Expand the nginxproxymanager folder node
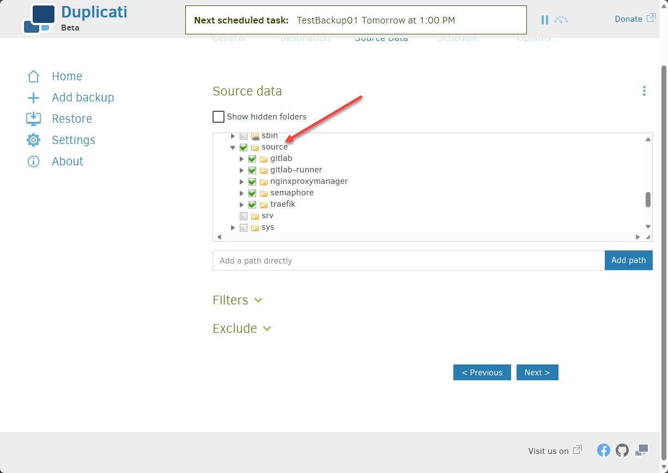 [242, 182]
